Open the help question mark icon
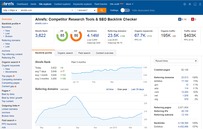Viewport: 203px width, 129px height. coord(185,4)
